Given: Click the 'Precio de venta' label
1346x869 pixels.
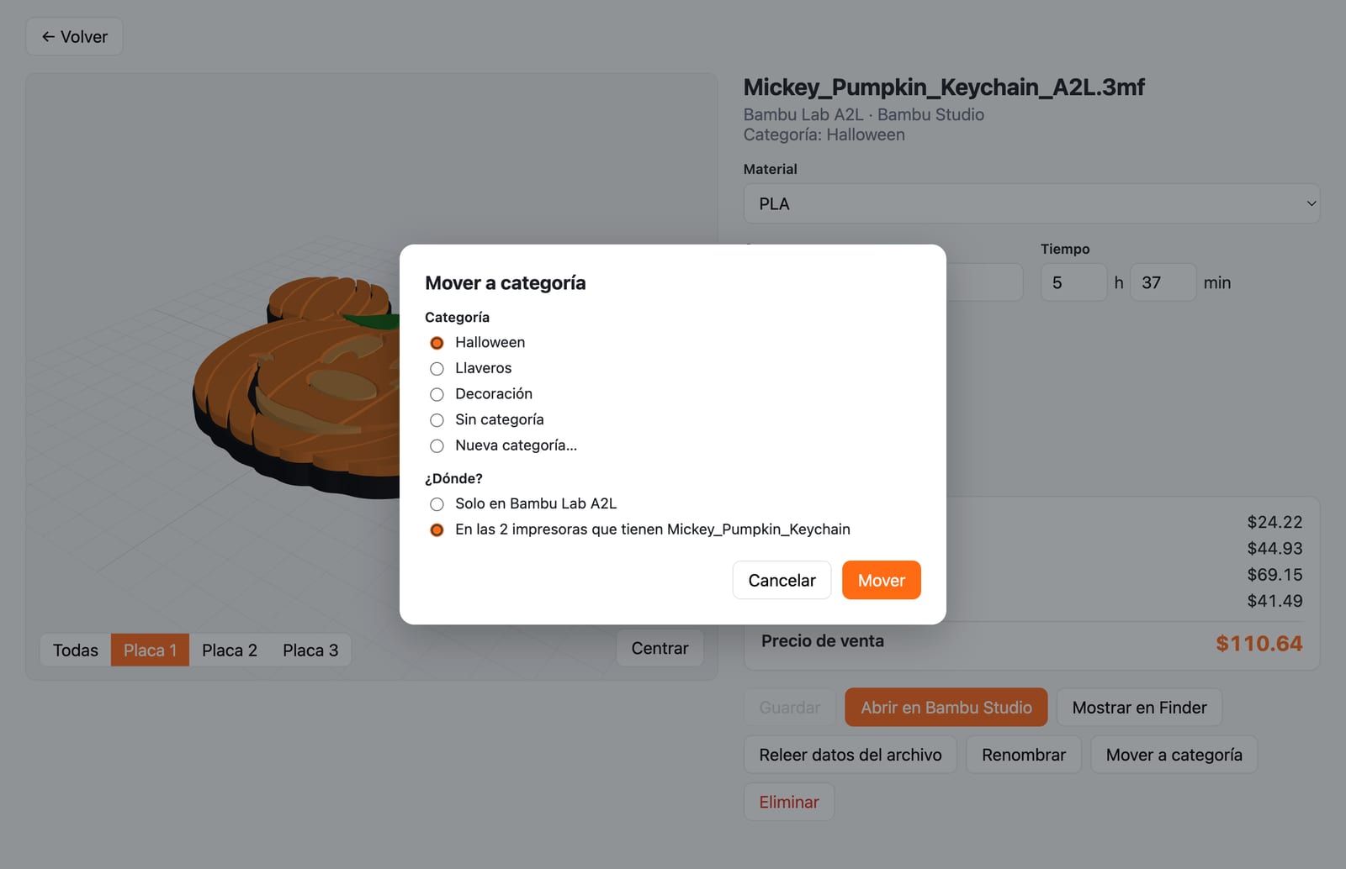Looking at the screenshot, I should (x=823, y=641).
